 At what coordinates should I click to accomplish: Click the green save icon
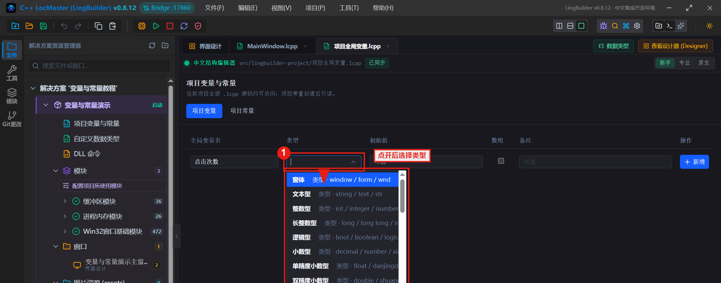pyautogui.click(x=43, y=26)
